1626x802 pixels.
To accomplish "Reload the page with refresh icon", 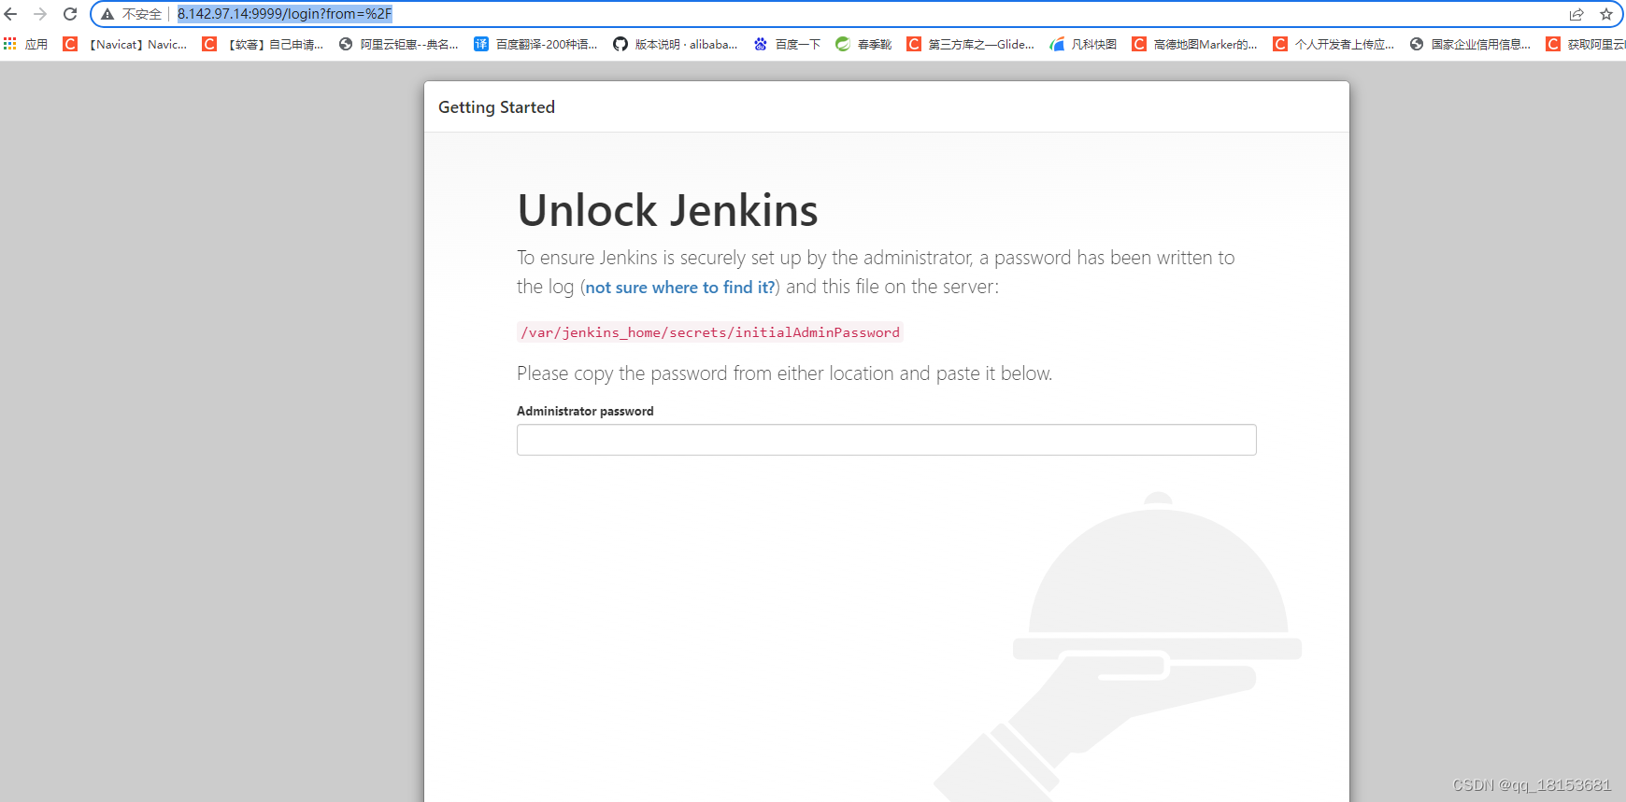I will [70, 14].
